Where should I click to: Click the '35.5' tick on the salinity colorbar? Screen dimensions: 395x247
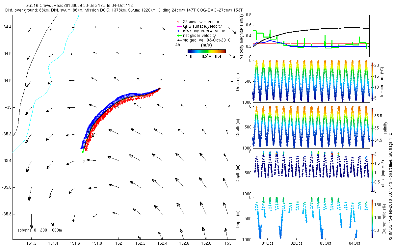click(378, 116)
